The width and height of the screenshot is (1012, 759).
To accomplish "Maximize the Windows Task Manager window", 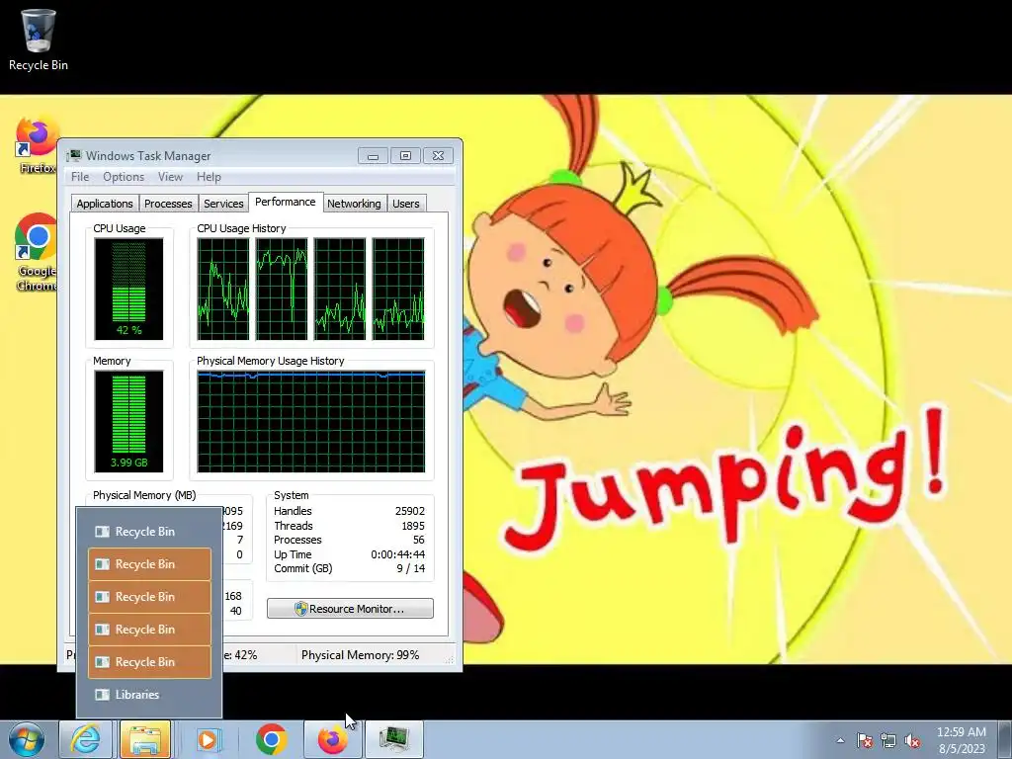I will [405, 155].
